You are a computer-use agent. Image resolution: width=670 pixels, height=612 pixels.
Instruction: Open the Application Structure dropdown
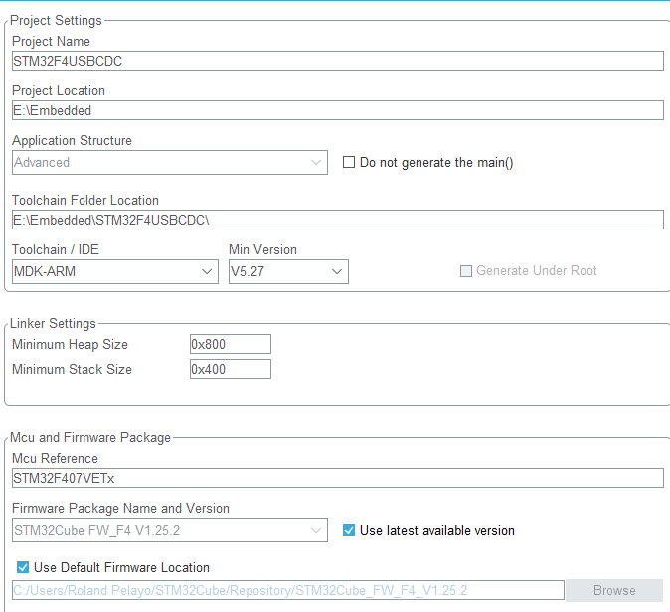(x=170, y=162)
